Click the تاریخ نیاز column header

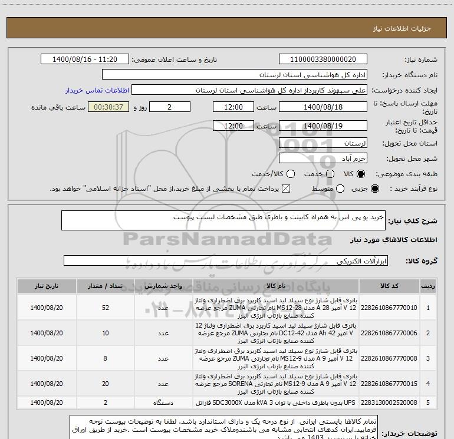click(47, 286)
